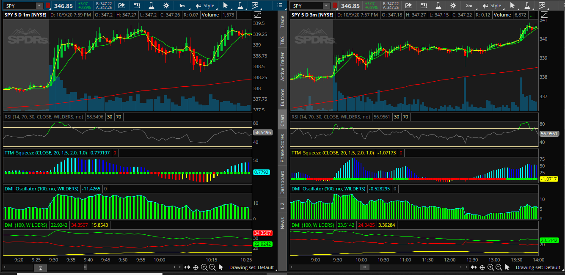Click the left chart RSI value bubble 58.5496
Screen dimensions: 565x275
[263, 132]
